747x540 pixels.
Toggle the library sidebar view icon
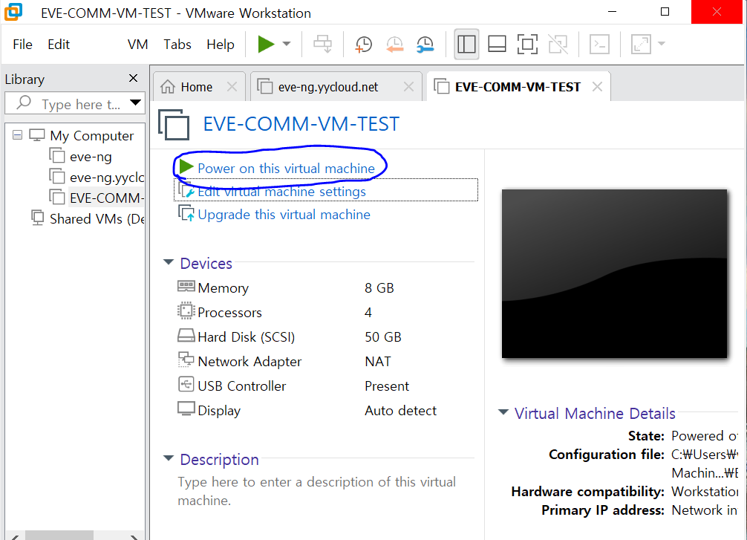click(466, 45)
